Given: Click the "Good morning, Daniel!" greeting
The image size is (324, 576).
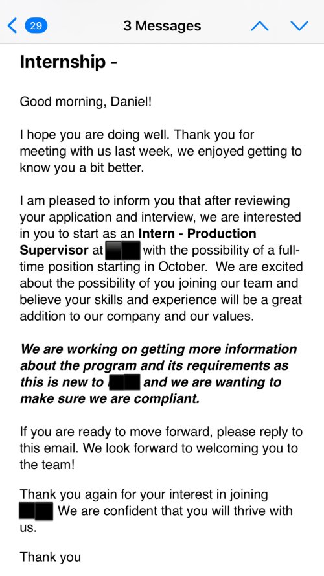Looking at the screenshot, I should (86, 101).
